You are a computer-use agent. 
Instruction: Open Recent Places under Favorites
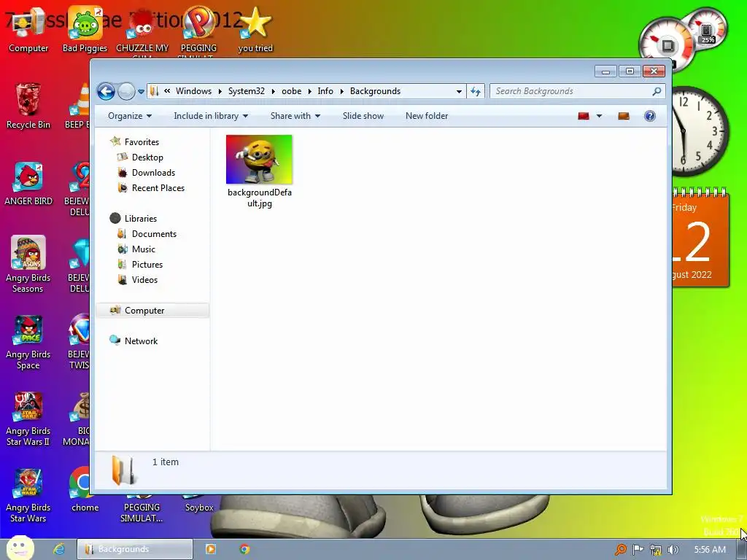158,187
